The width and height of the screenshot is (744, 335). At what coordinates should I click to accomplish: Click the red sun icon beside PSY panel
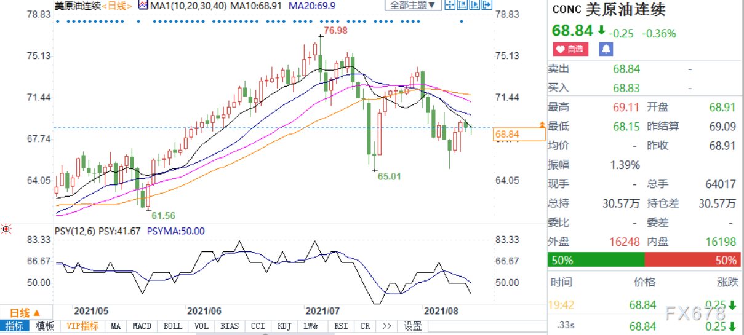tap(6, 229)
